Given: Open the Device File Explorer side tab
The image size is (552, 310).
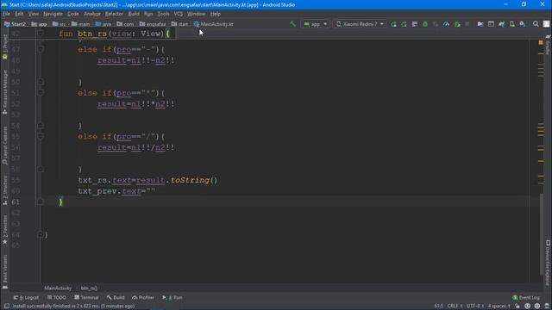Looking at the screenshot, I should tap(548, 262).
